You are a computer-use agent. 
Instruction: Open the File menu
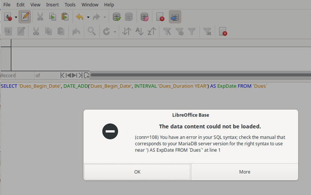tap(7, 5)
